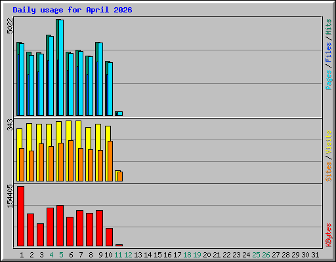The height and width of the screenshot is (262, 336).
Task: Click the tiny red KBytes bar for day 11
Action: click(x=119, y=245)
